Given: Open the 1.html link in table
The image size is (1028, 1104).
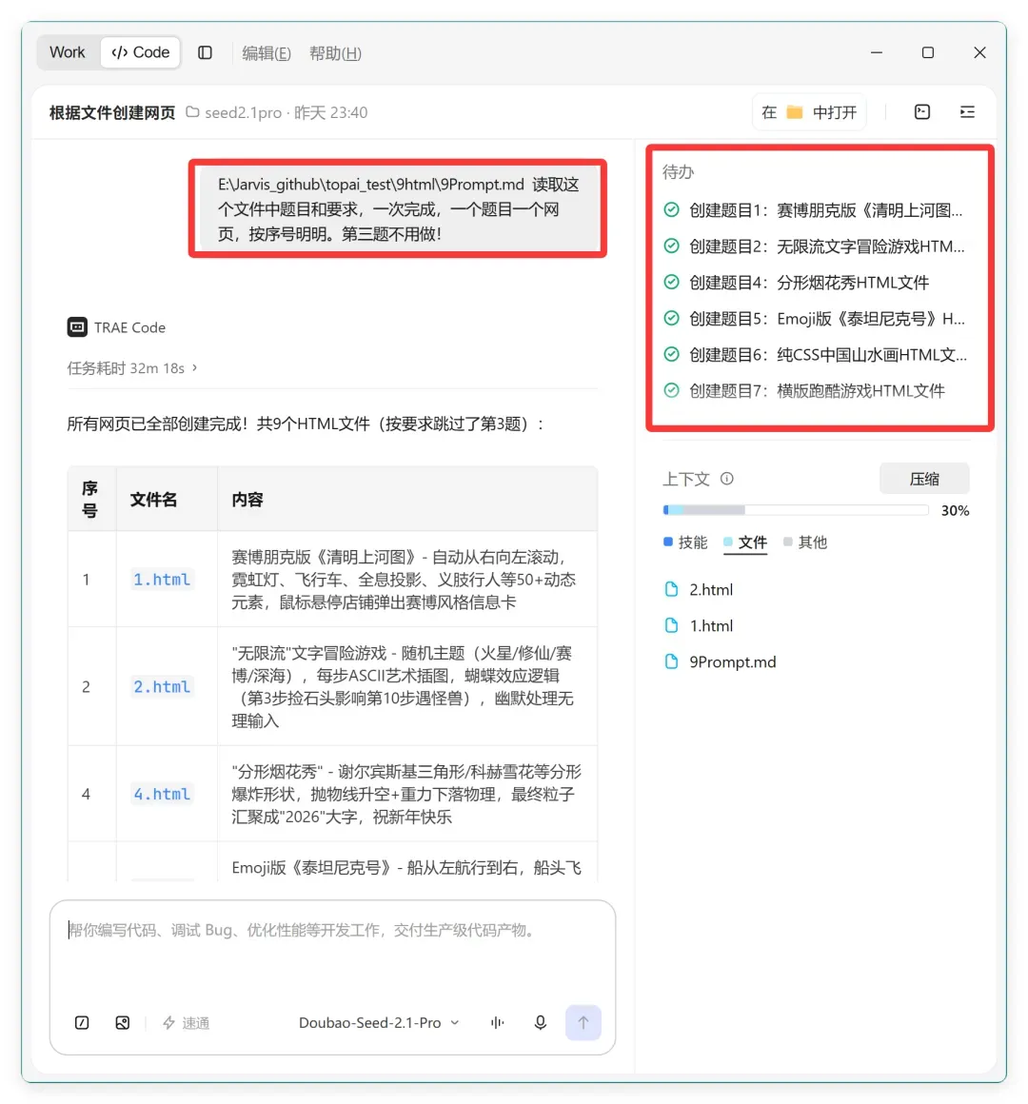Looking at the screenshot, I should tap(162, 580).
